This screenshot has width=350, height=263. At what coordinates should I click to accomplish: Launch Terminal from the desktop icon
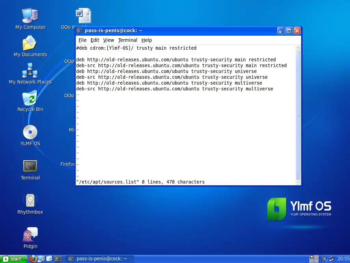coord(30,170)
